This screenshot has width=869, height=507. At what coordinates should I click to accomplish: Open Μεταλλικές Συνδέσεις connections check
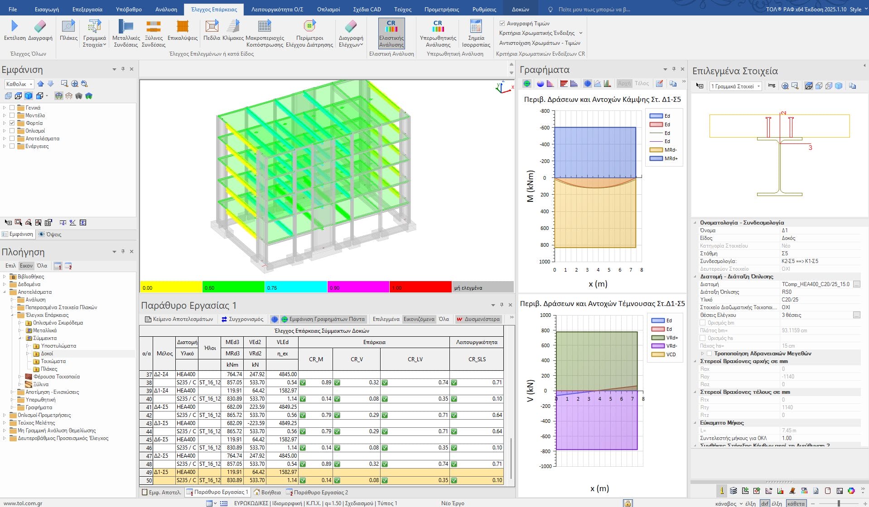[126, 27]
